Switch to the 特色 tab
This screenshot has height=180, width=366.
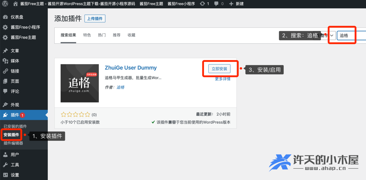point(87,35)
